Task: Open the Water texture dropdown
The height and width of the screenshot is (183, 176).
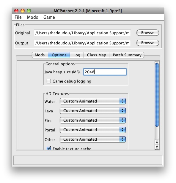Action: point(93,101)
